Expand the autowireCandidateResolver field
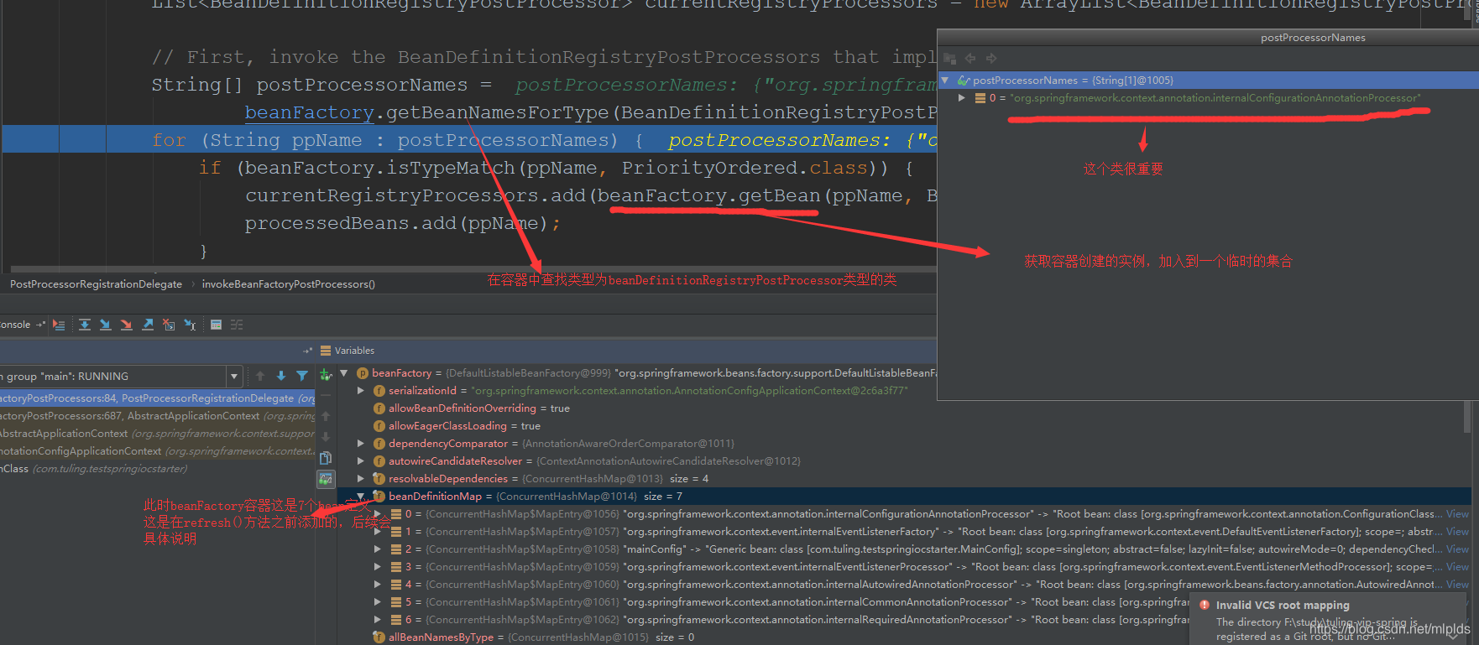Viewport: 1479px width, 645px height. click(x=361, y=461)
